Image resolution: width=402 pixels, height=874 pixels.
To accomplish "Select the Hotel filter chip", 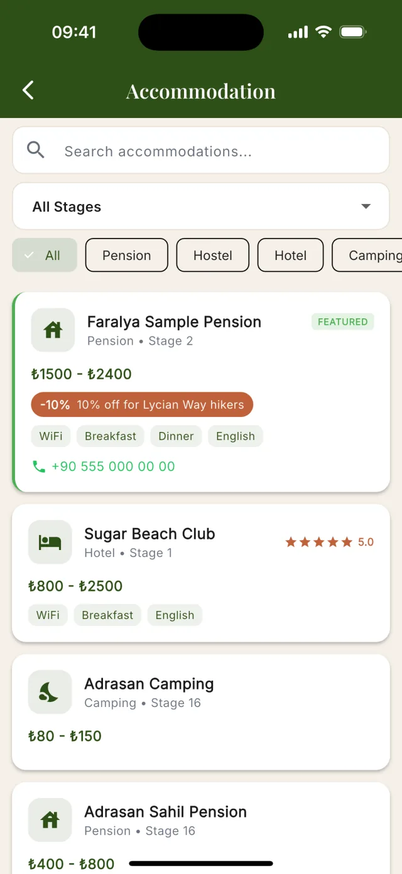I will coord(290,255).
